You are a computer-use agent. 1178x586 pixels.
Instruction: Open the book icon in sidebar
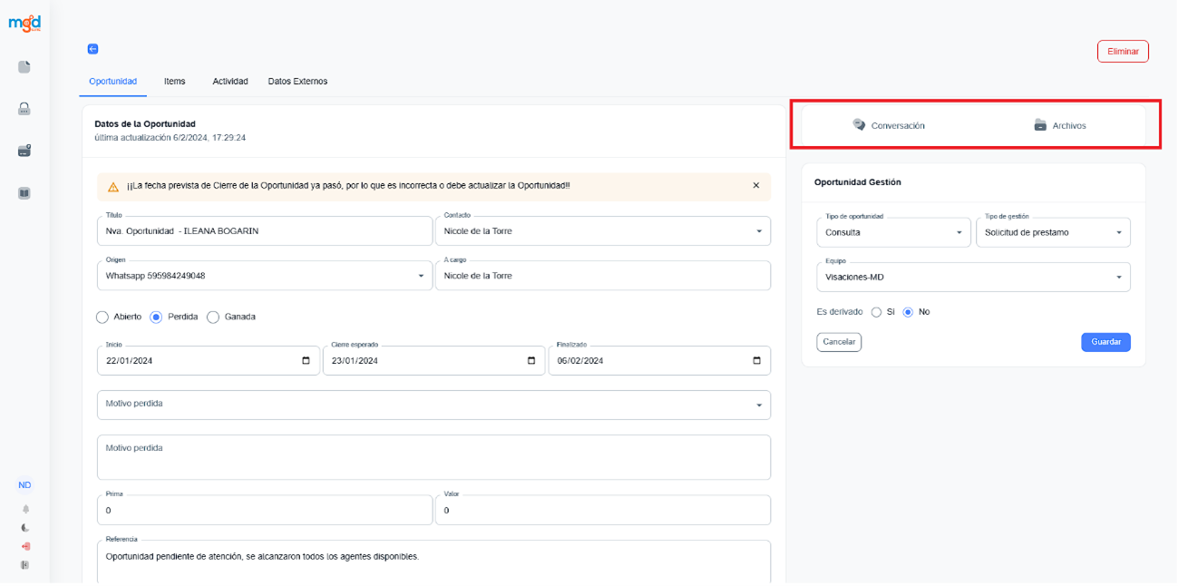(24, 192)
